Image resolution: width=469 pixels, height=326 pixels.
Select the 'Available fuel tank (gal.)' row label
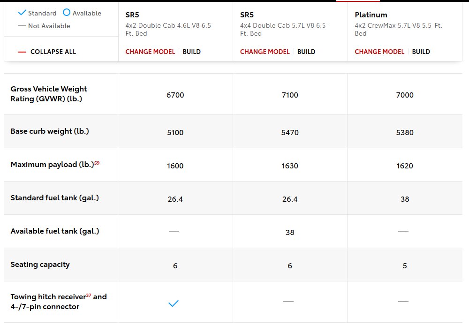point(55,231)
